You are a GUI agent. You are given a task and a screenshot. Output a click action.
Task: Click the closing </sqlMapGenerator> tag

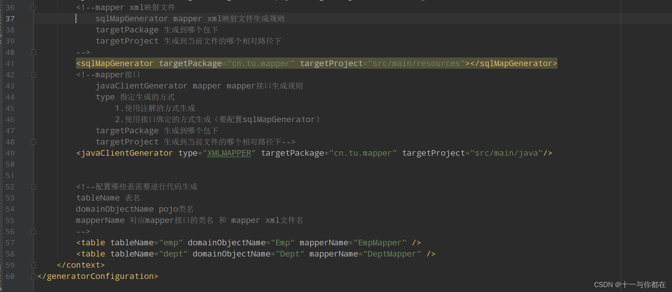pyautogui.click(x=514, y=63)
